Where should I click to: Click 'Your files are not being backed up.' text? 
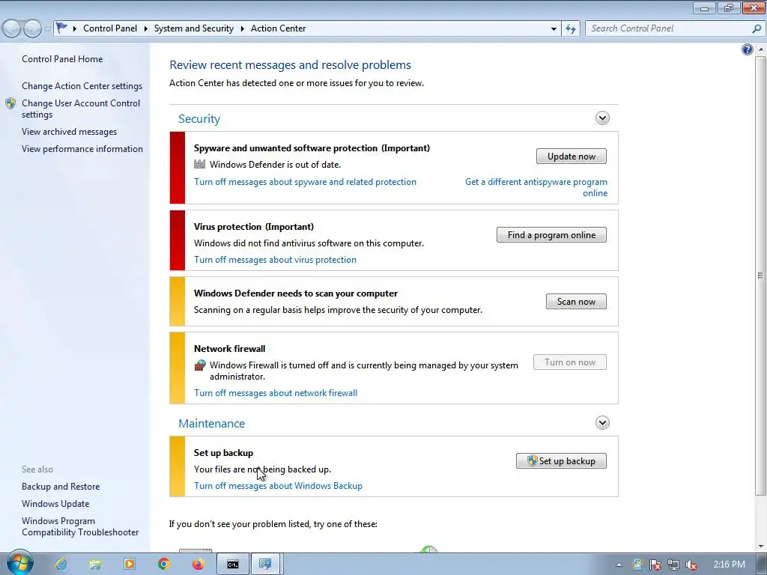[263, 469]
